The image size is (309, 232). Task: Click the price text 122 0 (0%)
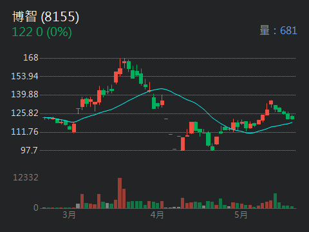pos(42,32)
